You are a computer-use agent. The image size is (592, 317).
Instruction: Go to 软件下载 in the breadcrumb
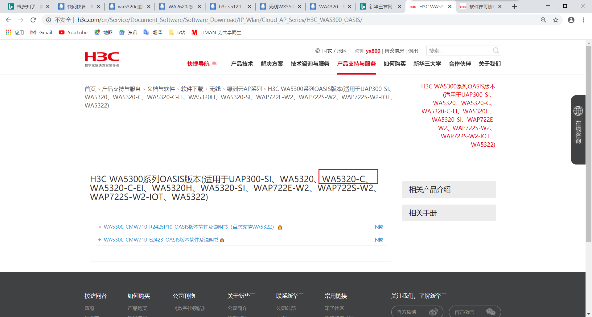pyautogui.click(x=192, y=89)
